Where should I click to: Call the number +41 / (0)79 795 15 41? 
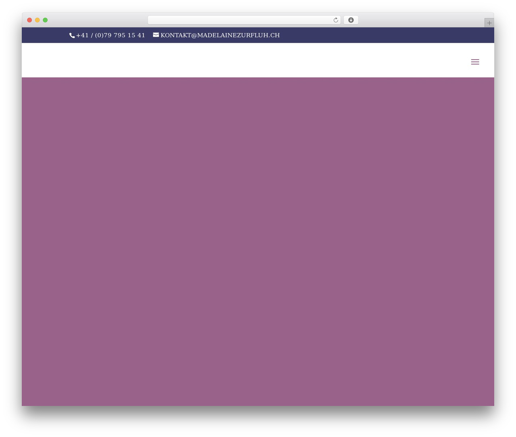(110, 35)
